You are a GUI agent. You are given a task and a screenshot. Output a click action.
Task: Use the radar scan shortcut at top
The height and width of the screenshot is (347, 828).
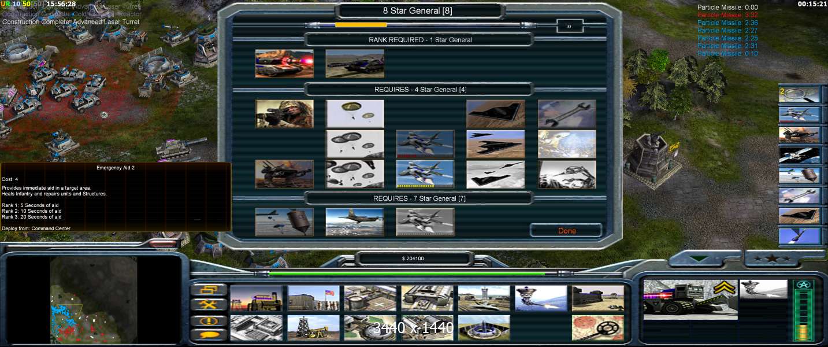click(799, 94)
